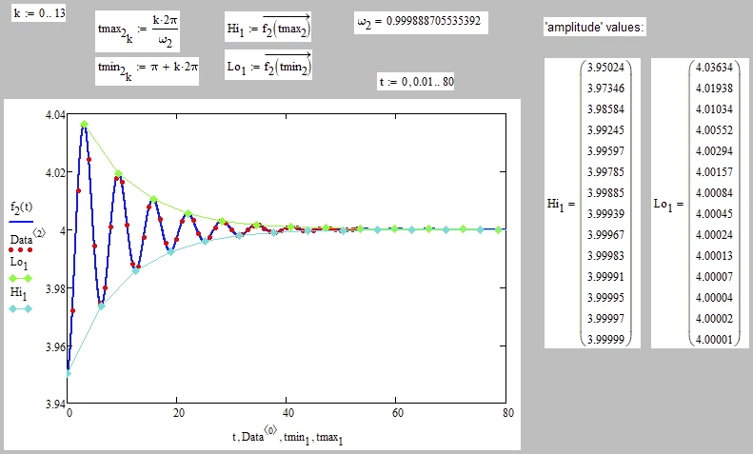The width and height of the screenshot is (753, 454).
Task: Click the cyan diamond legend line sample
Action: pos(21,308)
